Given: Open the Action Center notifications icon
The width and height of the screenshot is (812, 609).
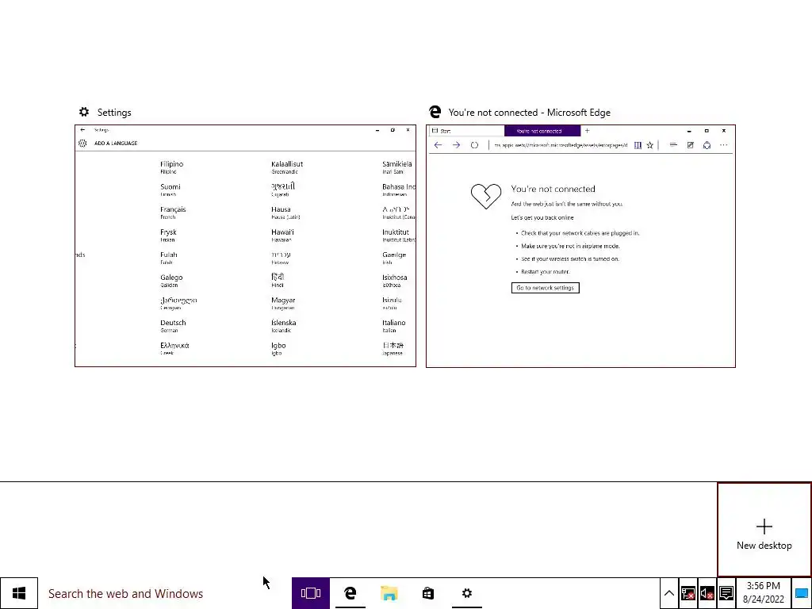Looking at the screenshot, I should 726,593.
